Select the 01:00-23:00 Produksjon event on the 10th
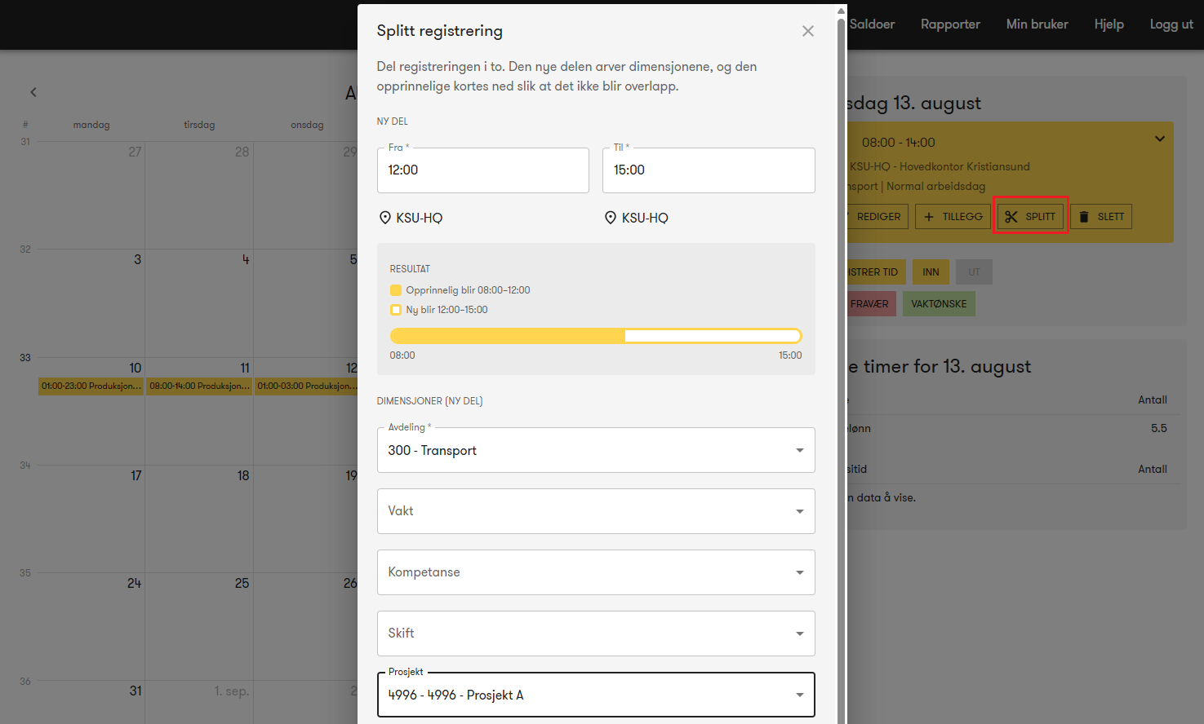Viewport: 1204px width, 724px height. point(91,386)
